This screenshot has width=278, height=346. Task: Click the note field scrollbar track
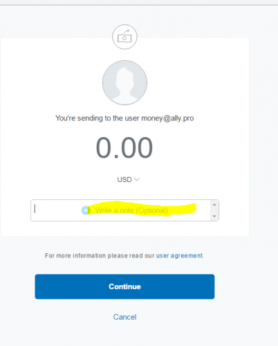[x=214, y=210]
